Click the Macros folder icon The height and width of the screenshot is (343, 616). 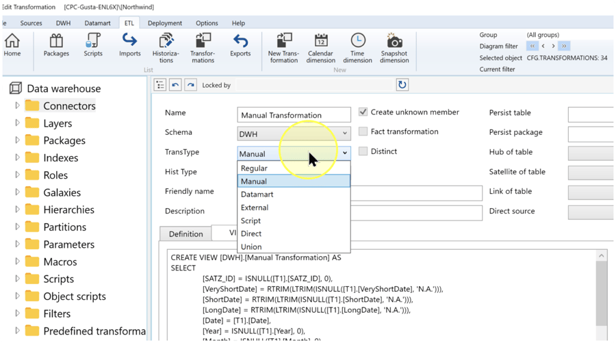(x=32, y=262)
